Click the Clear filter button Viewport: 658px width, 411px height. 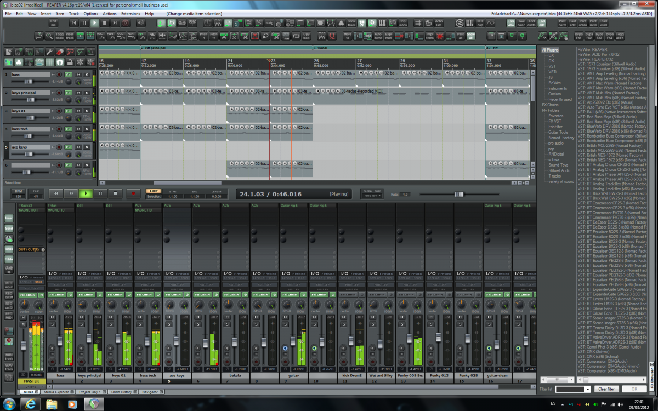(x=608, y=389)
